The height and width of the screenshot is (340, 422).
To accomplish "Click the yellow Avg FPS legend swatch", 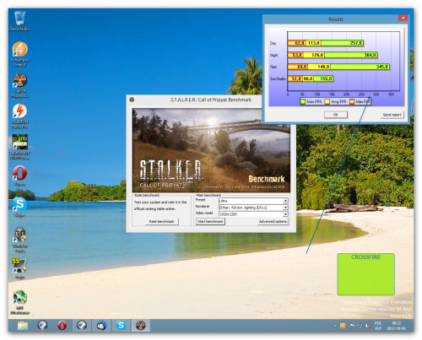I will click(x=327, y=101).
